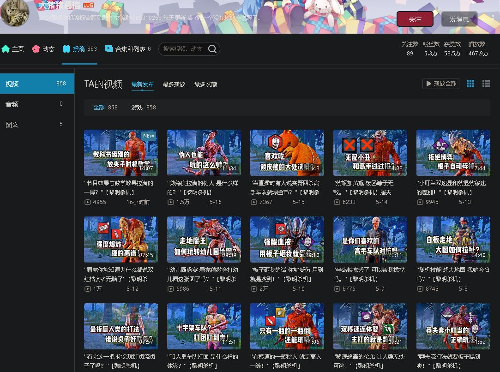Image resolution: width=500 pixels, height=372 pixels.
Task: Switch to list view layout icon
Action: coord(486,84)
